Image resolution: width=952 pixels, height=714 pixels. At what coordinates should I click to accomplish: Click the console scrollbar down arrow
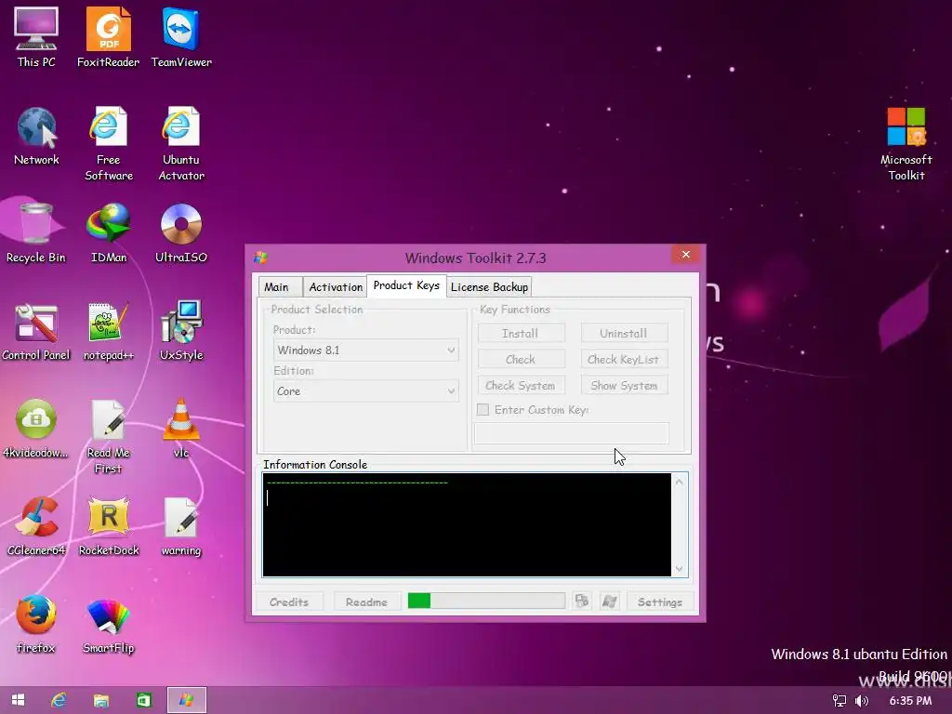tap(680, 569)
